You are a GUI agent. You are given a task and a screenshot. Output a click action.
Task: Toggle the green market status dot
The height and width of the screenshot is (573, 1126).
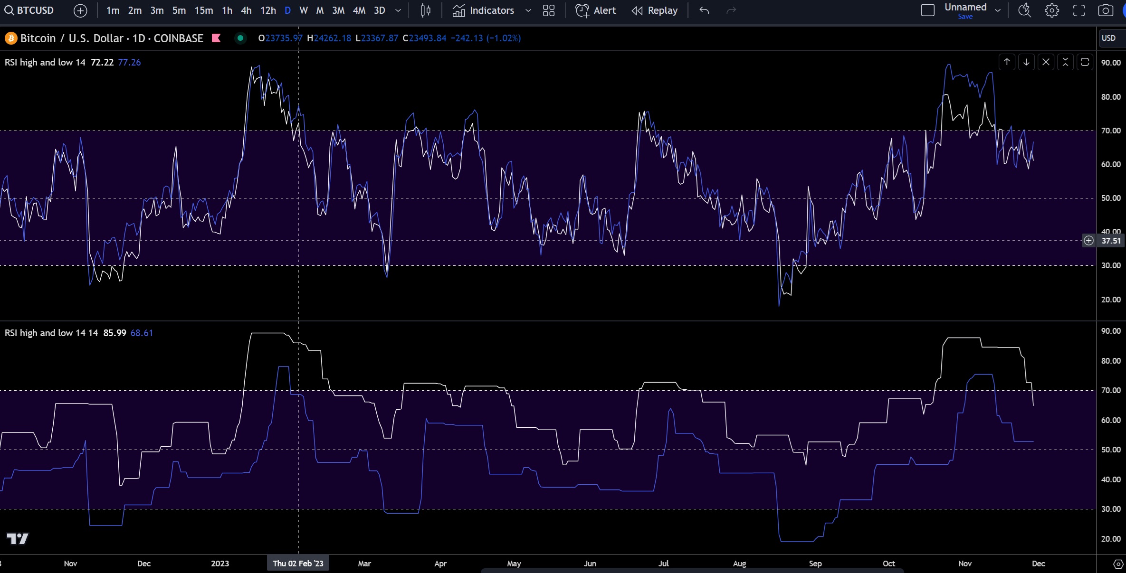click(240, 38)
